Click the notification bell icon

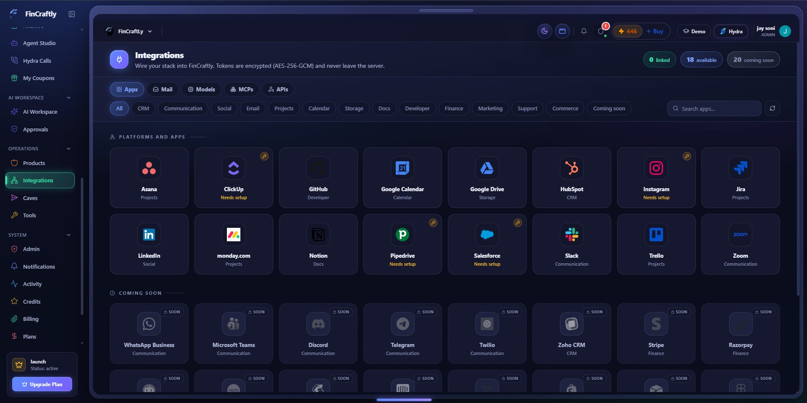tap(584, 31)
